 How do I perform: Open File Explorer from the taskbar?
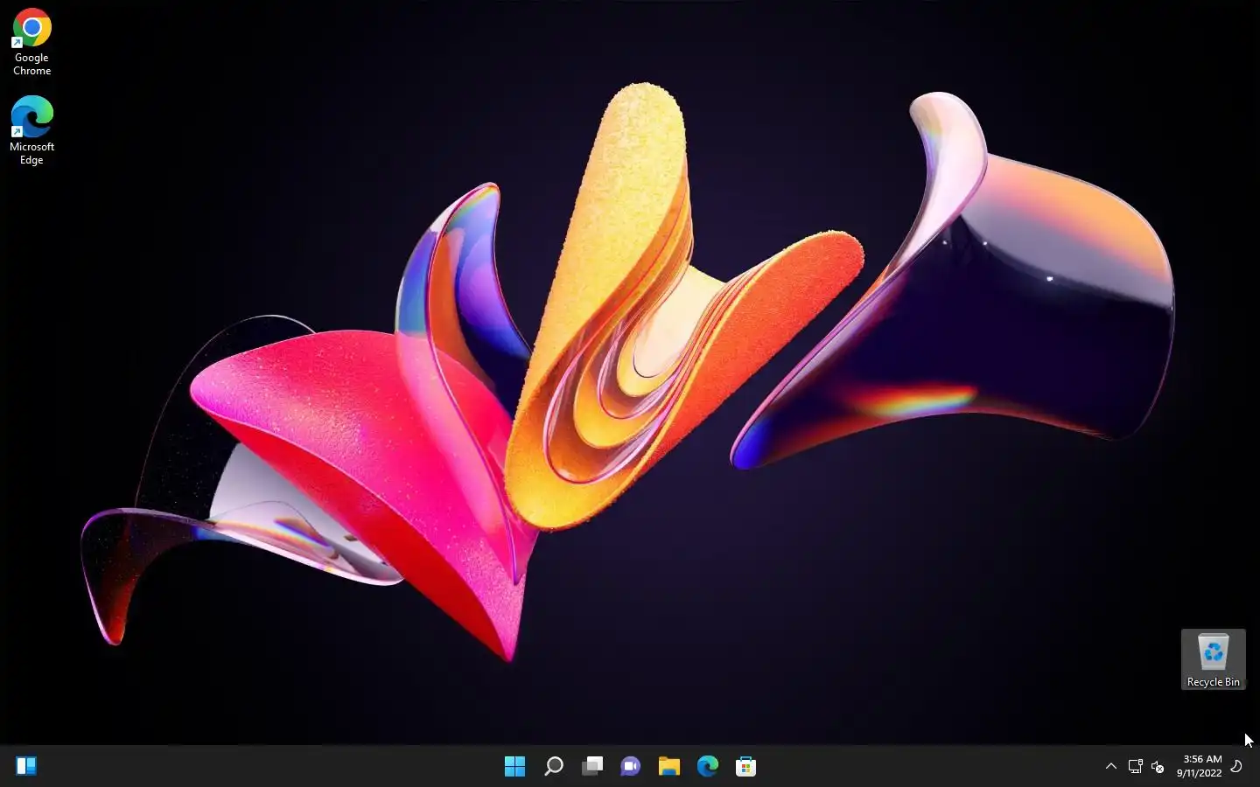(x=669, y=766)
